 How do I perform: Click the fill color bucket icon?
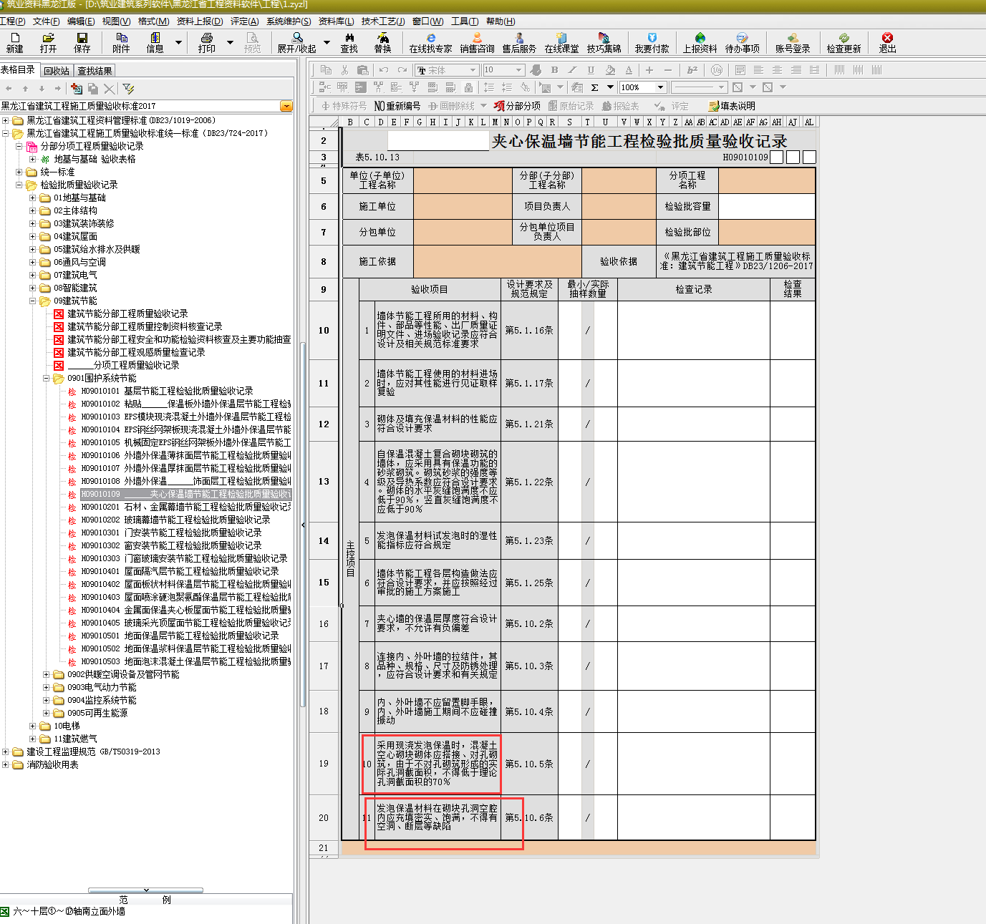610,70
